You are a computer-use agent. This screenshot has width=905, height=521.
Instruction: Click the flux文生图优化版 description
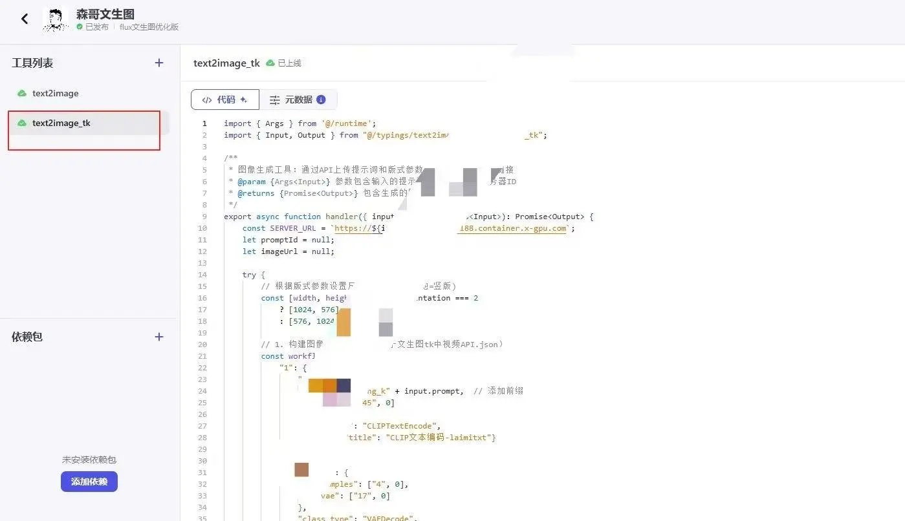(x=149, y=27)
